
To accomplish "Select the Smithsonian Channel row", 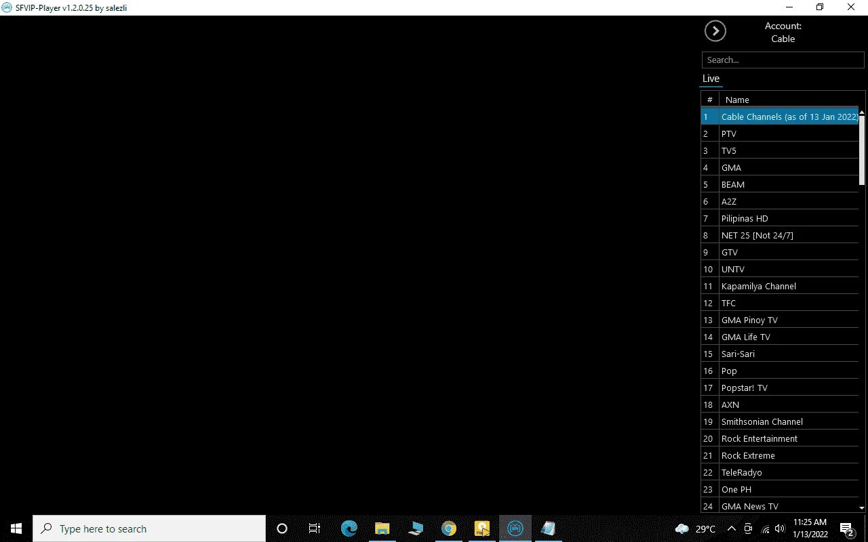I will [780, 421].
